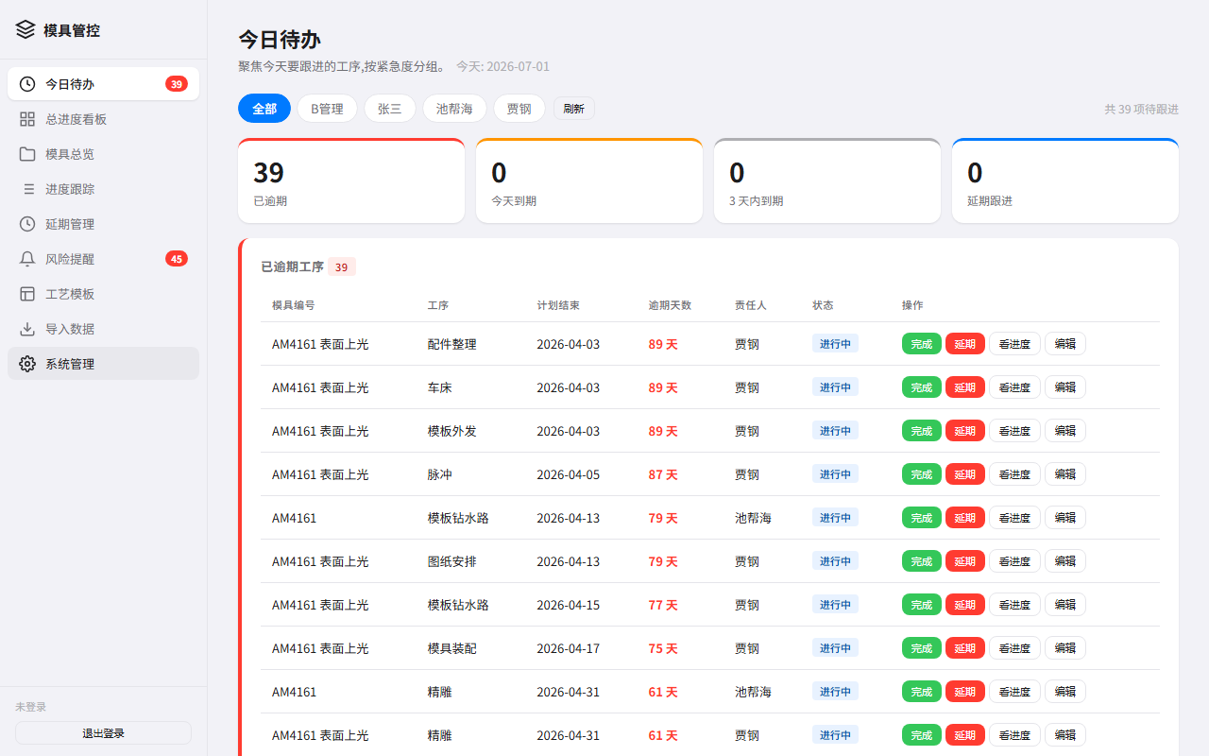Mark the 脉冲 row as 完成

pos(922,474)
